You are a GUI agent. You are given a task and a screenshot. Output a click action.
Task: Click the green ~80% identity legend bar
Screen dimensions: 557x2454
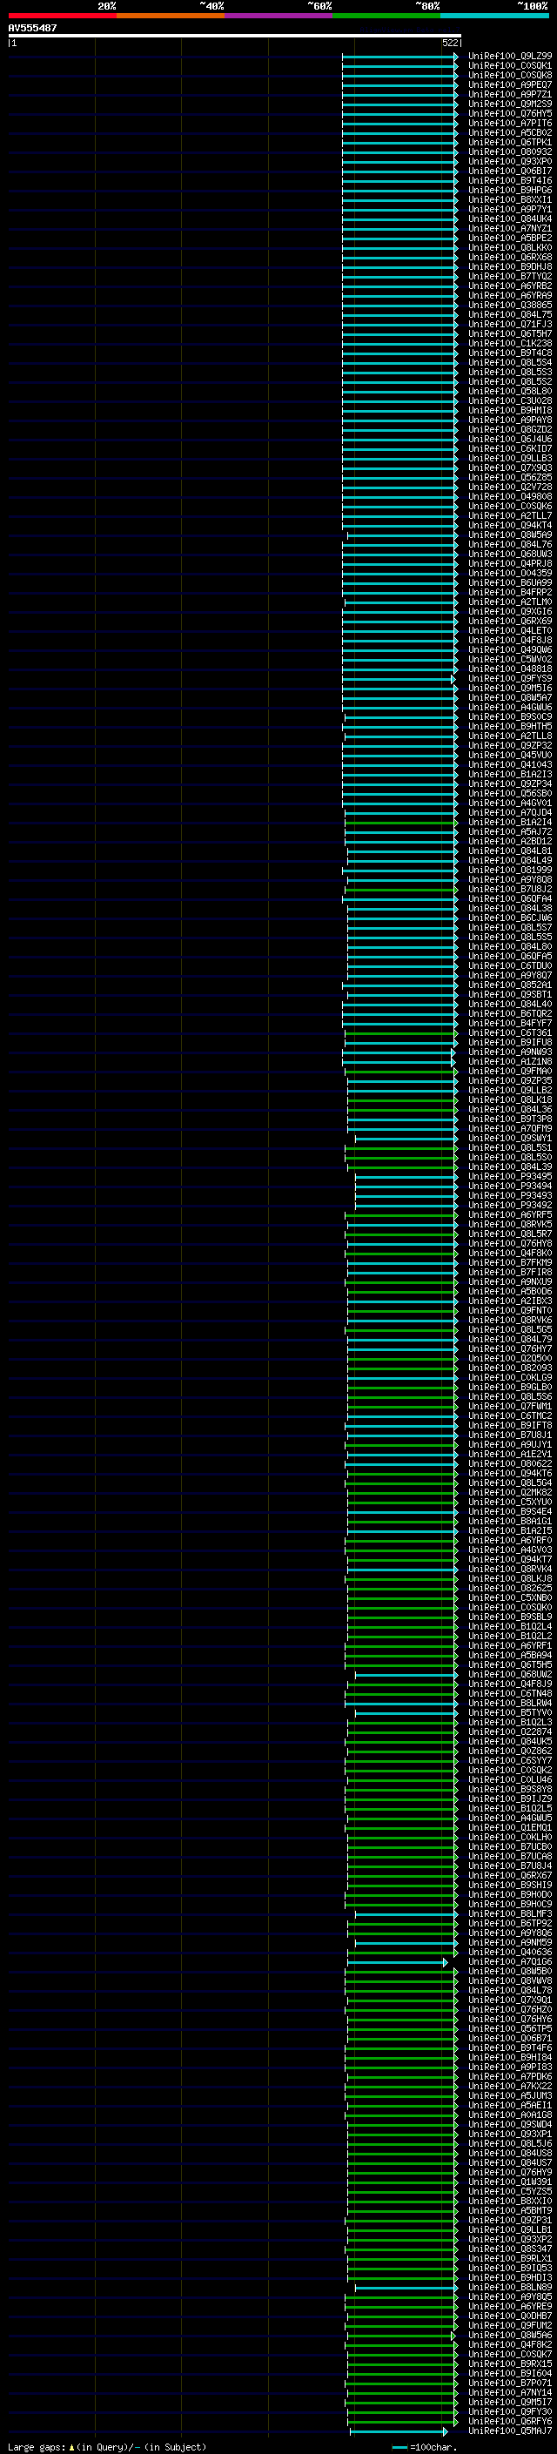tap(386, 16)
